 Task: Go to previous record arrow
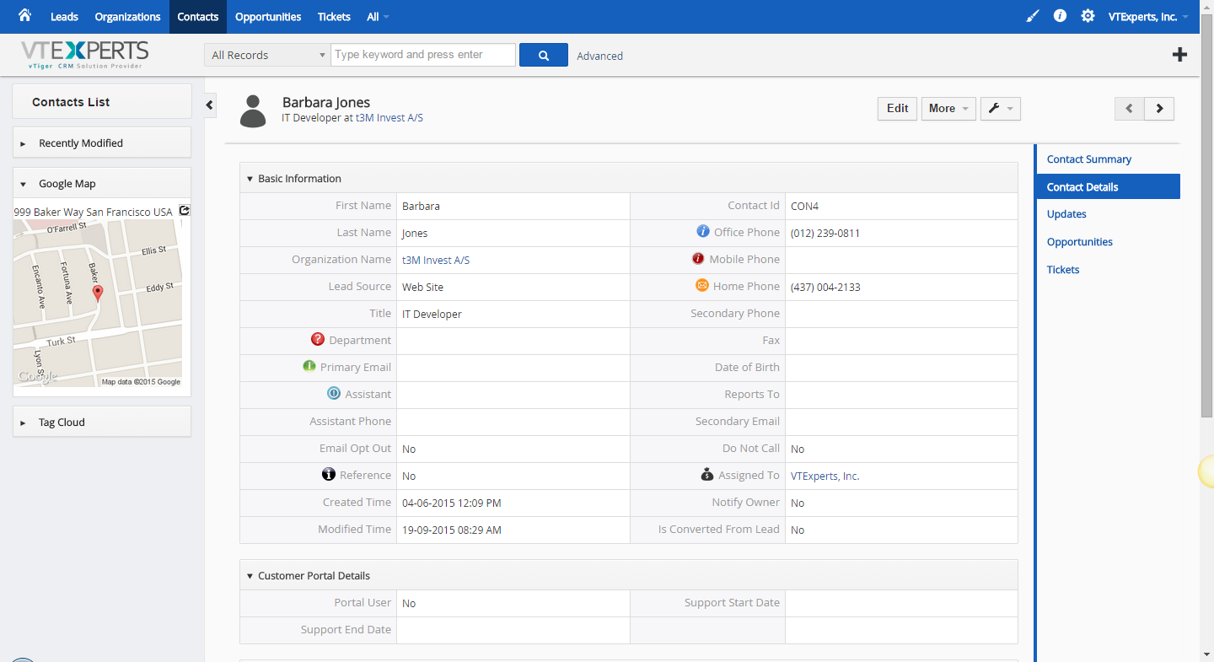1130,109
